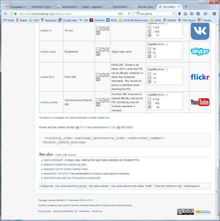Viewport: 220px width, 221px height.
Task: Open the downloads arrow icon
Action: coord(180,14)
